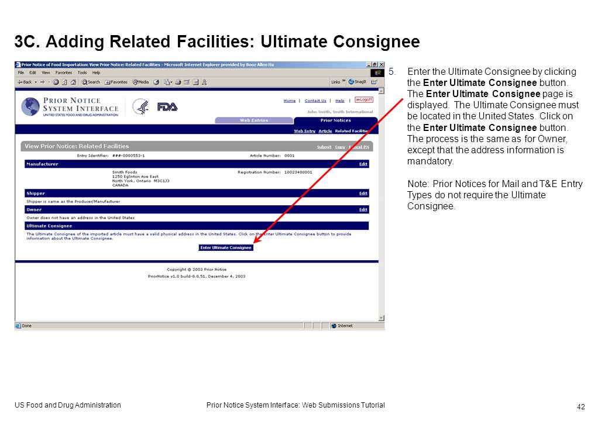The height and width of the screenshot is (421, 608).
Task: Click the Home link
Action: click(289, 101)
